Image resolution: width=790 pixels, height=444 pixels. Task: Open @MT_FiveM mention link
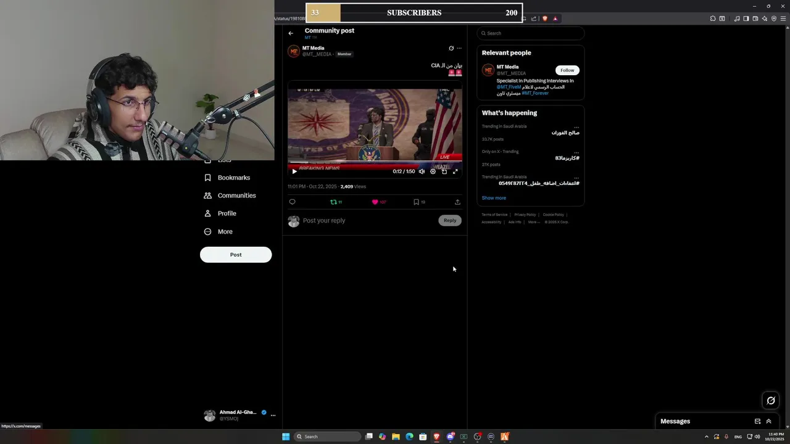coord(509,87)
